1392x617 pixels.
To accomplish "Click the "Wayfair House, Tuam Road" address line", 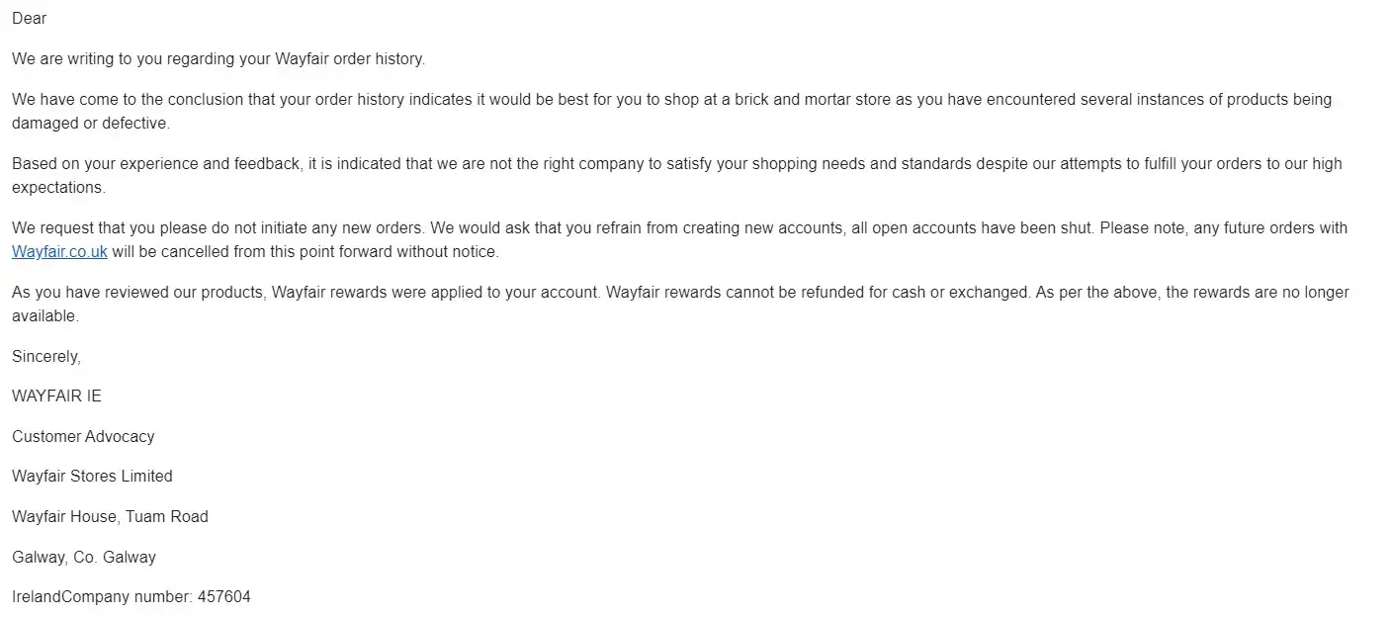I will (x=110, y=517).
